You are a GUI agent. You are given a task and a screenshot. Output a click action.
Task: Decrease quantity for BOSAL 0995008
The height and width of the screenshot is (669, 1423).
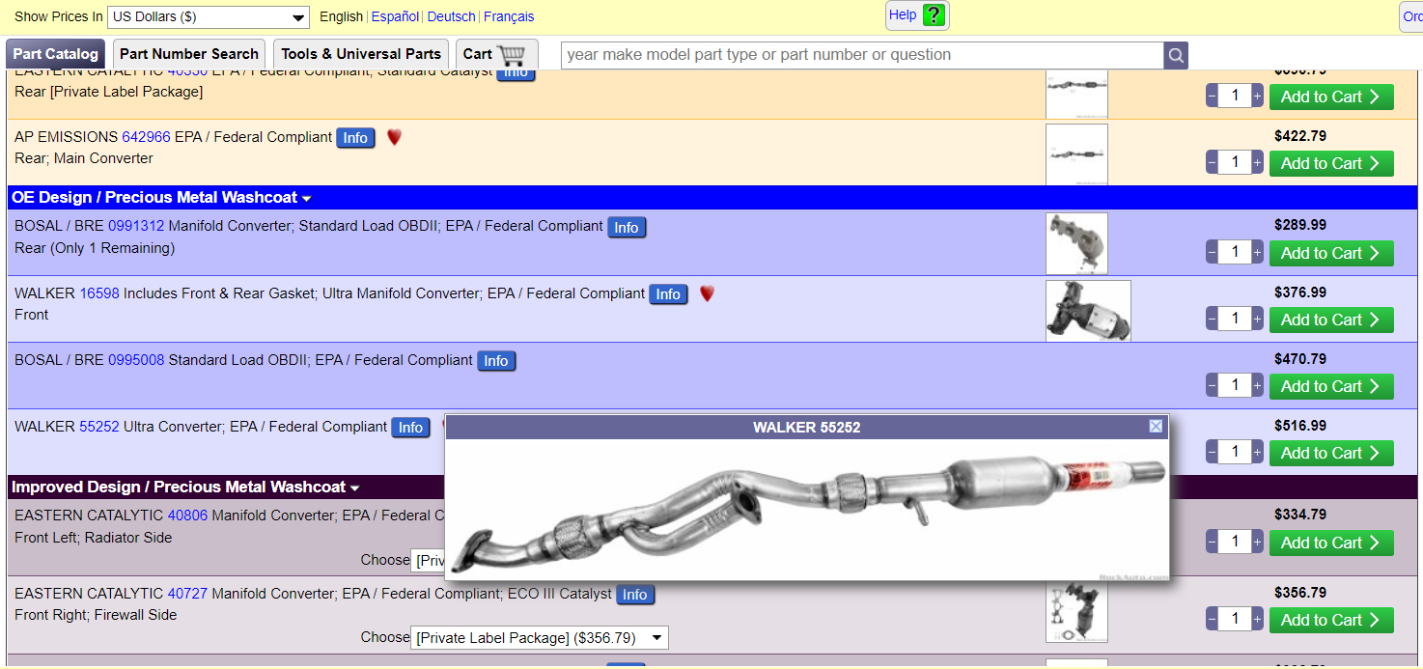(x=1213, y=385)
